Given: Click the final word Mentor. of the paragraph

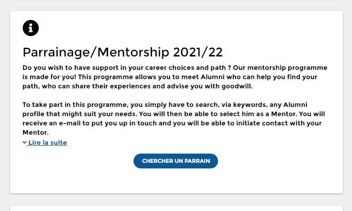Looking at the screenshot, I should pyautogui.click(x=36, y=132).
